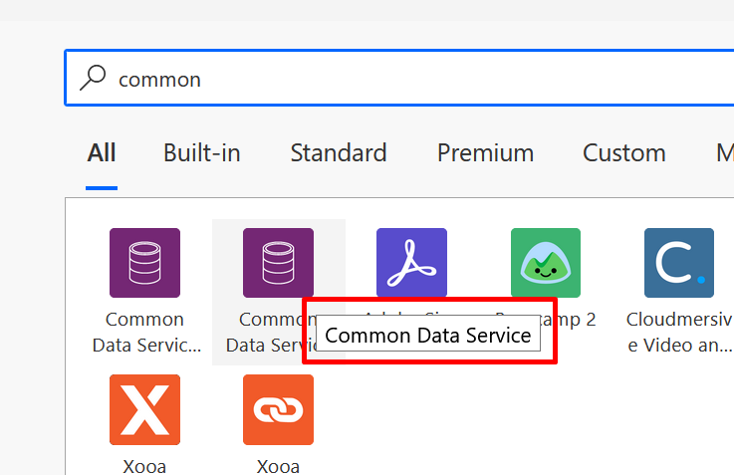734x475 pixels.
Task: Click the magnifying glass search icon
Action: click(93, 78)
